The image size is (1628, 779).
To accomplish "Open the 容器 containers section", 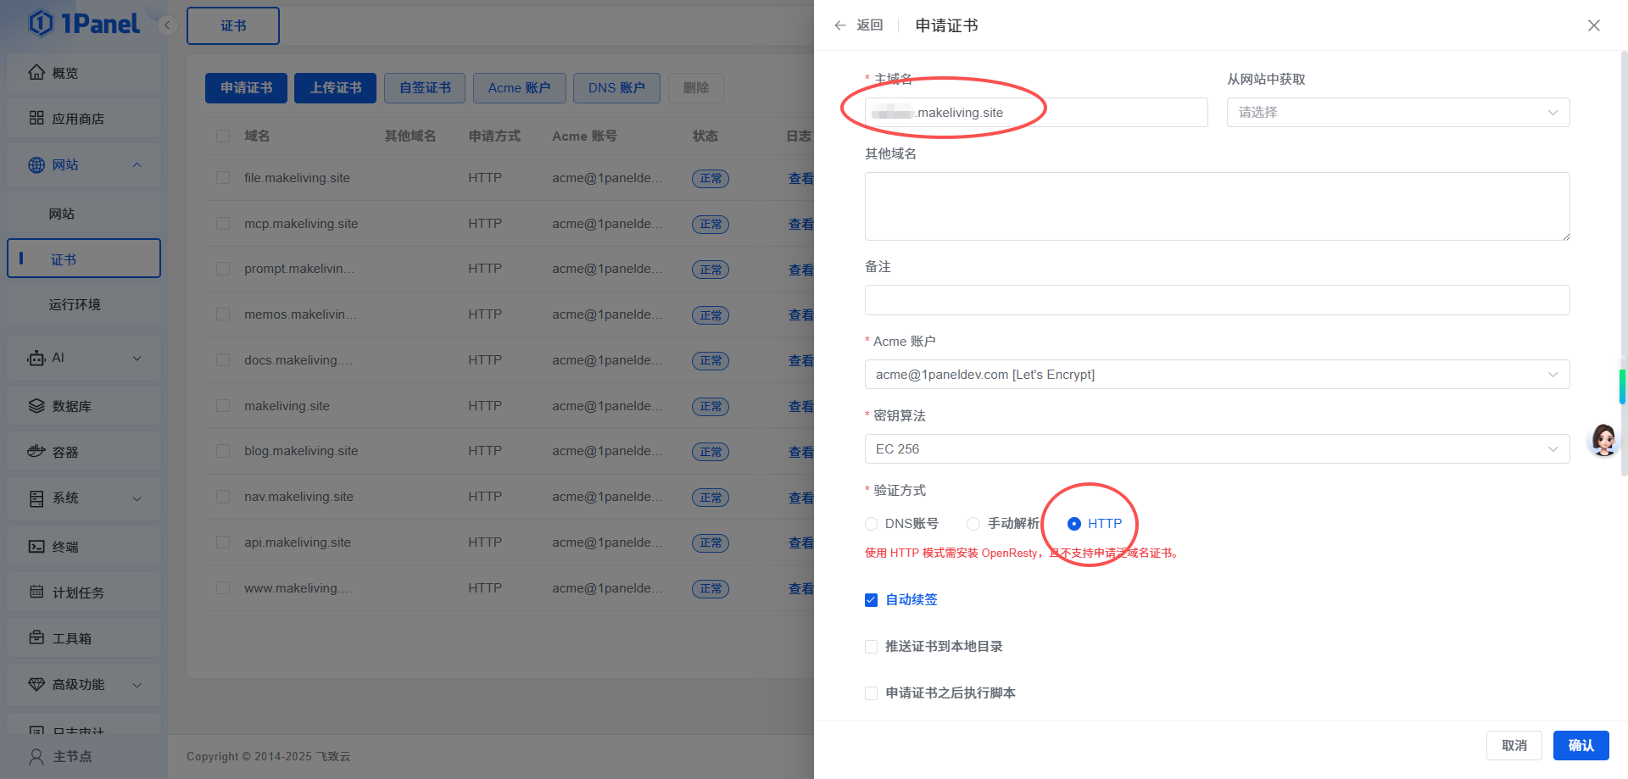I will [x=64, y=452].
